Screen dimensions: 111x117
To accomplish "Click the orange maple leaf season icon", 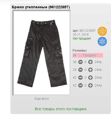I will (102, 31).
